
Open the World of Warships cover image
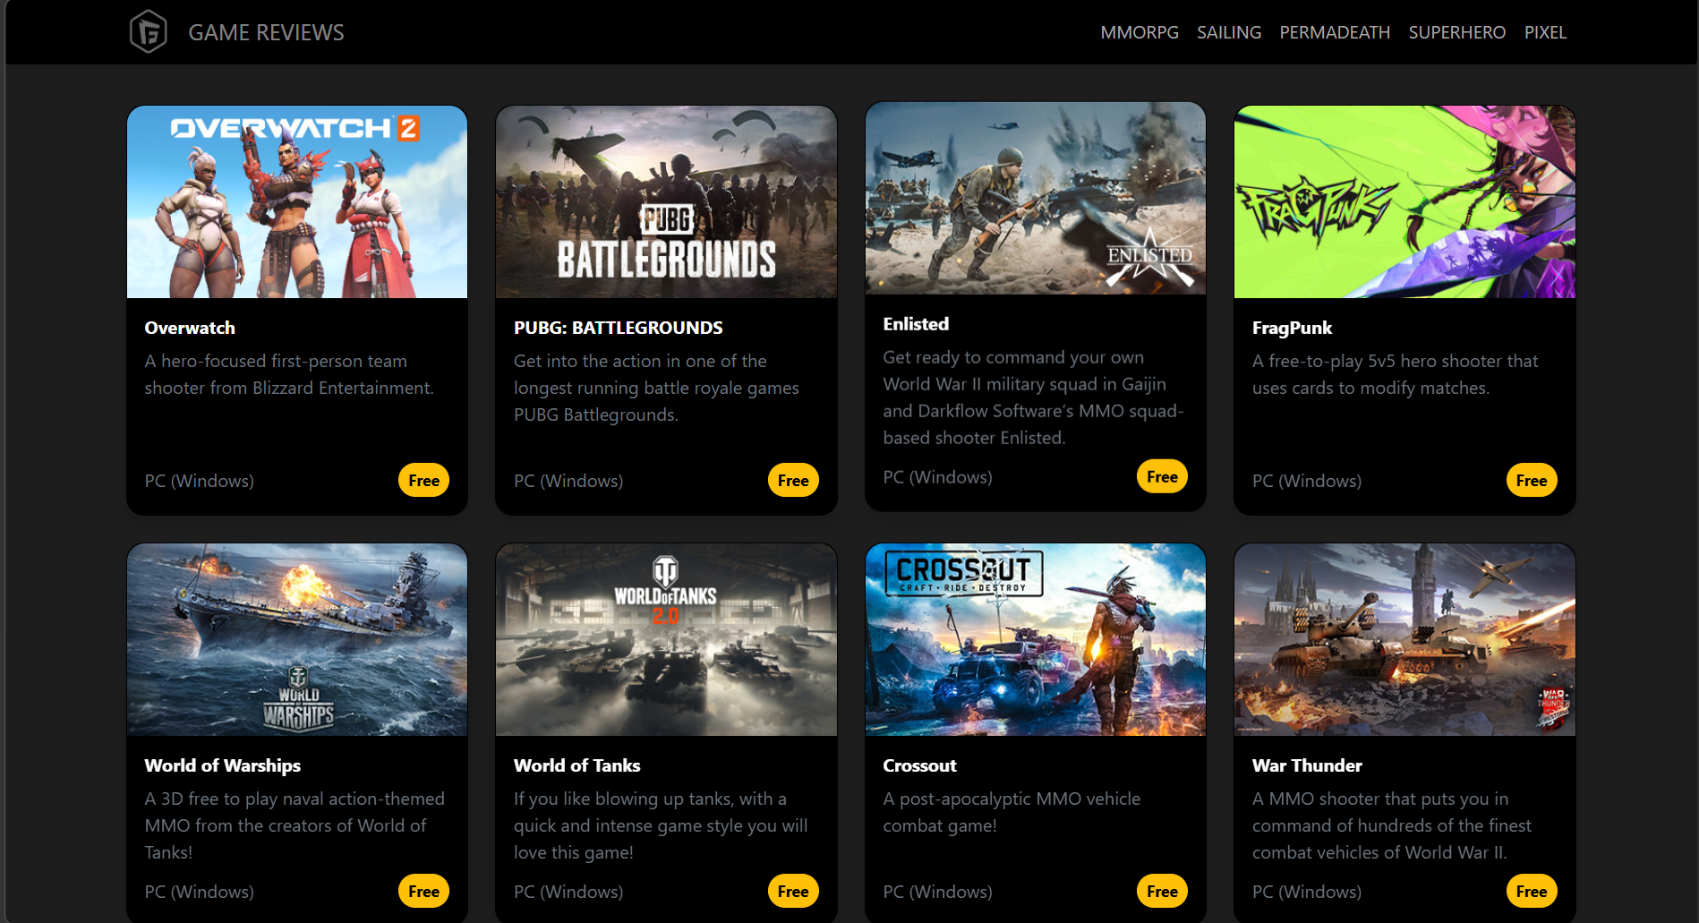pos(297,640)
